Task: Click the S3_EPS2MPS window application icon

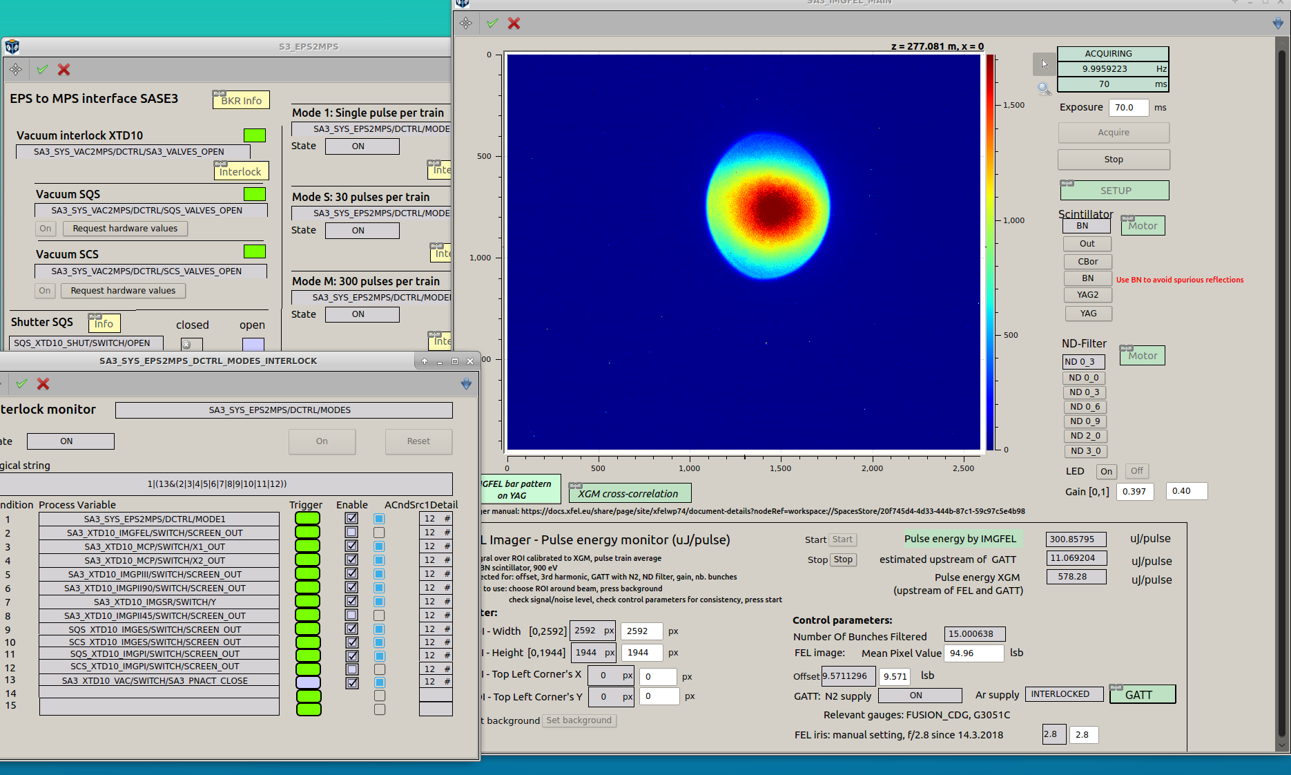Action: click(12, 46)
